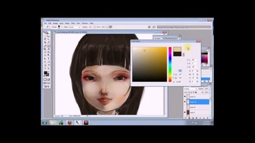The image size is (255, 143).
Task: Select the Gradient tool
Action: [48, 52]
